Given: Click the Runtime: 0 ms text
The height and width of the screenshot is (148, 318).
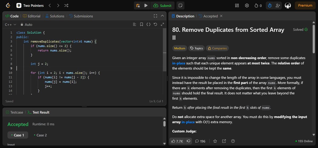Looking at the screenshot, I should click(x=43, y=124).
